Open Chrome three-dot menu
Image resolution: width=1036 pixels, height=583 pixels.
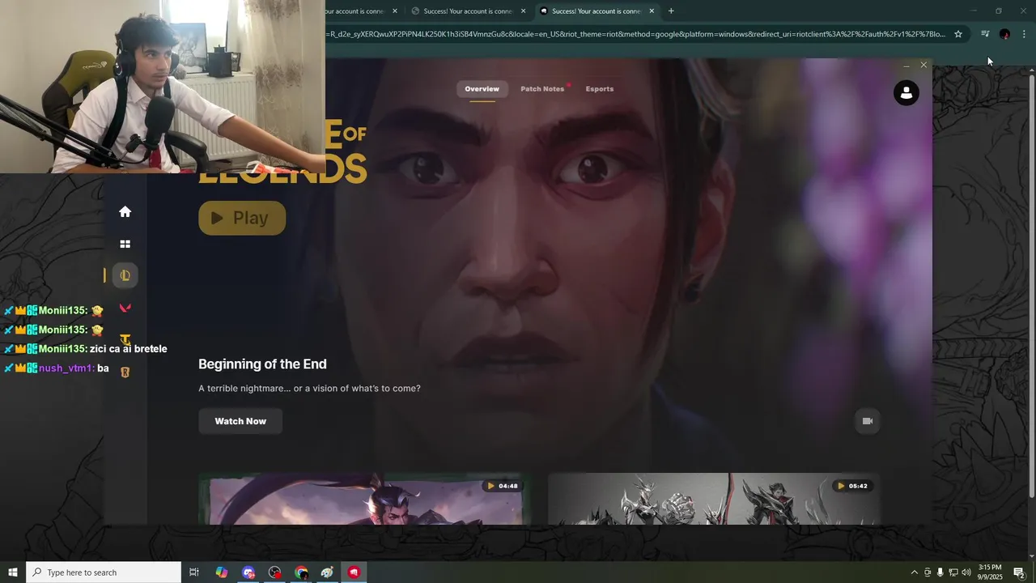point(1024,34)
